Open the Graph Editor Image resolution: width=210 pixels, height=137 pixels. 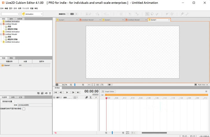[x=108, y=91]
